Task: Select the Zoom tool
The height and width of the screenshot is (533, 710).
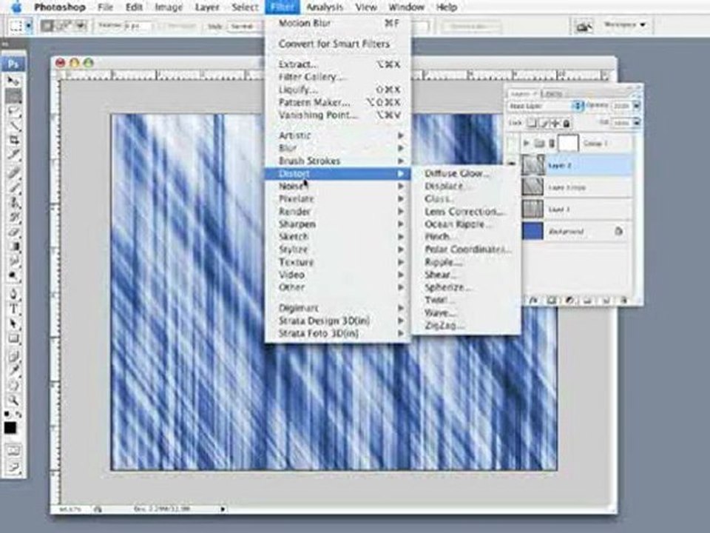Action: click(13, 400)
